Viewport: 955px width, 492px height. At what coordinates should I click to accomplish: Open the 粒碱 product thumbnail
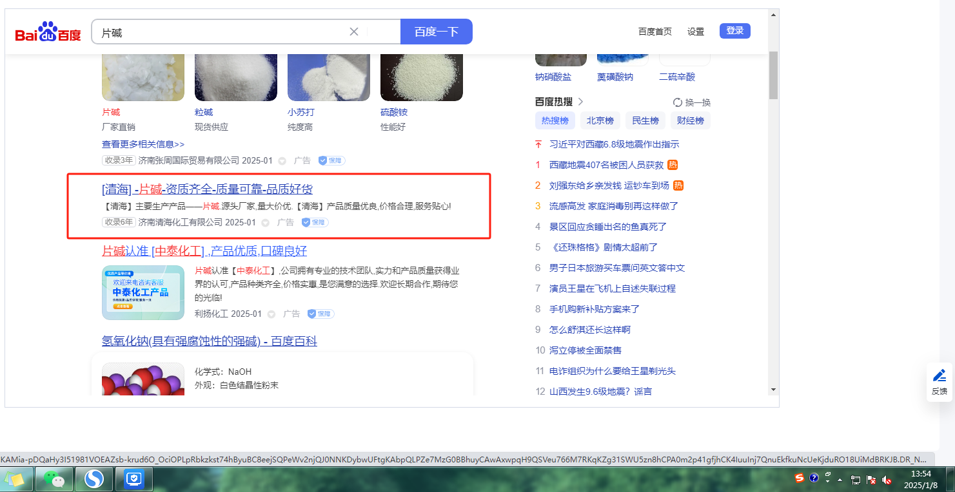pos(236,77)
